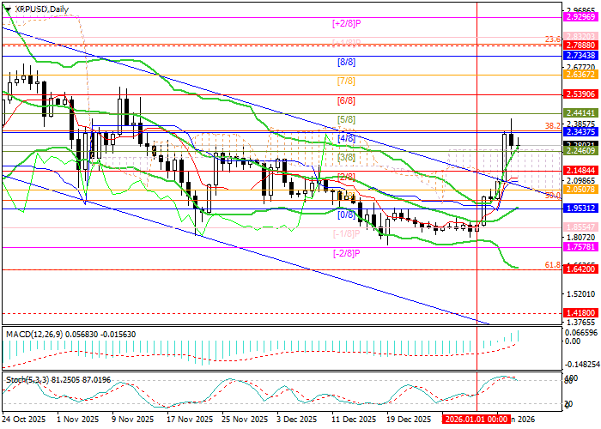
Task: Select the [8/8] Murrey level label
Action: point(347,62)
